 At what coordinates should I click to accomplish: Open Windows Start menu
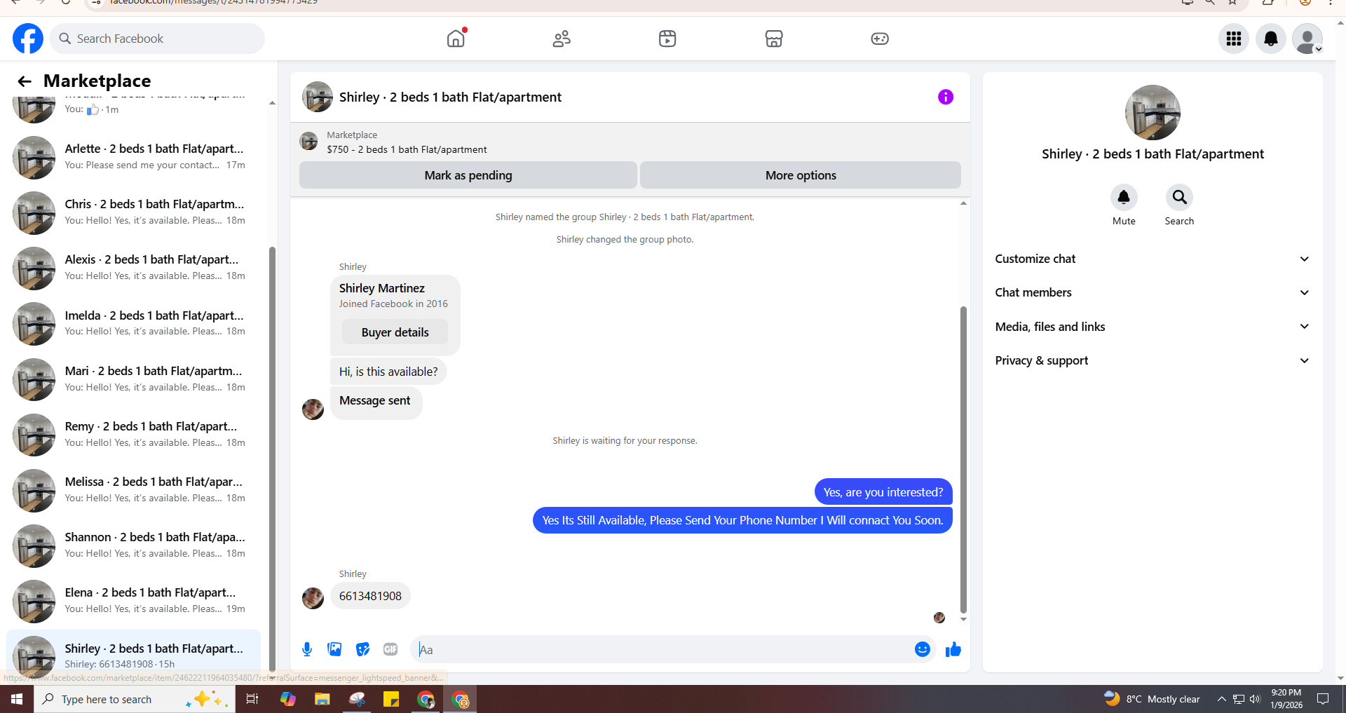[x=17, y=699]
